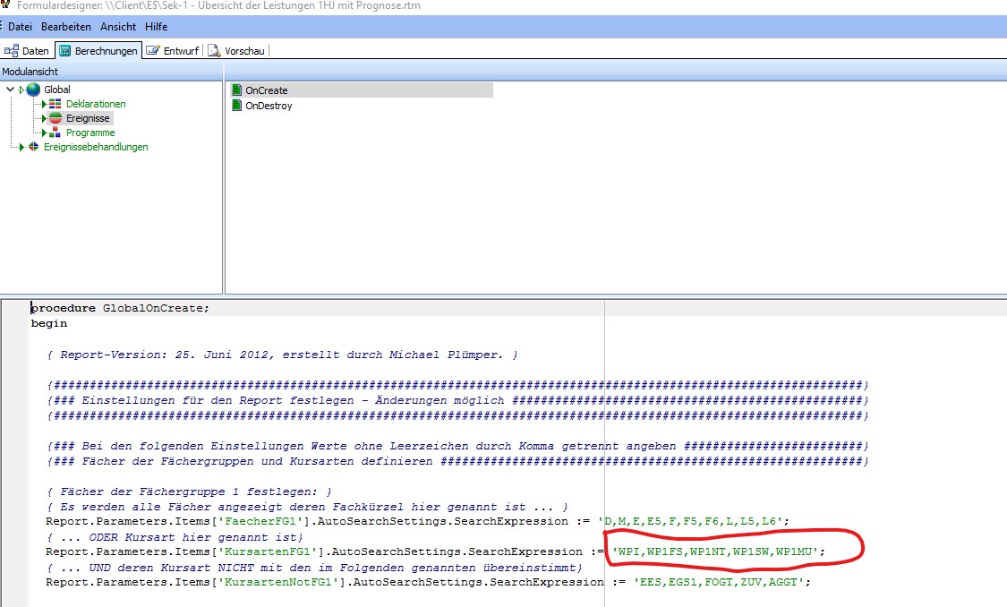Viewport: 1007px width, 607px height.
Task: Click arrow marker beside Ereignissebehandlungen
Action: pos(21,147)
